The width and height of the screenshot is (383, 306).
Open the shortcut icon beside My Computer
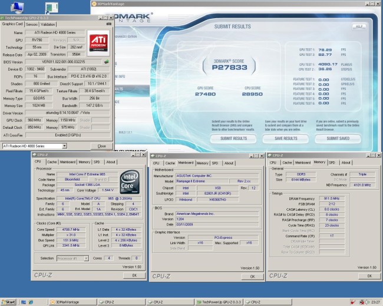pyautogui.click(x=52, y=8)
